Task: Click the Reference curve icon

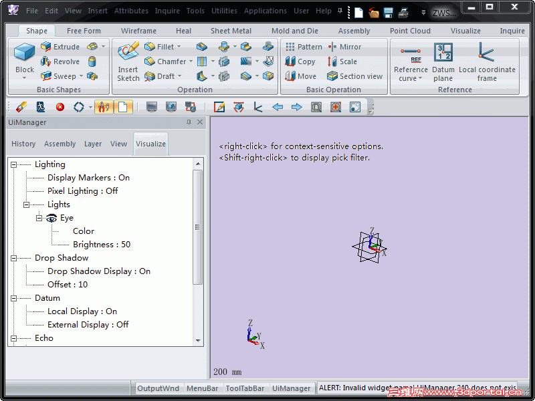Action: (411, 55)
